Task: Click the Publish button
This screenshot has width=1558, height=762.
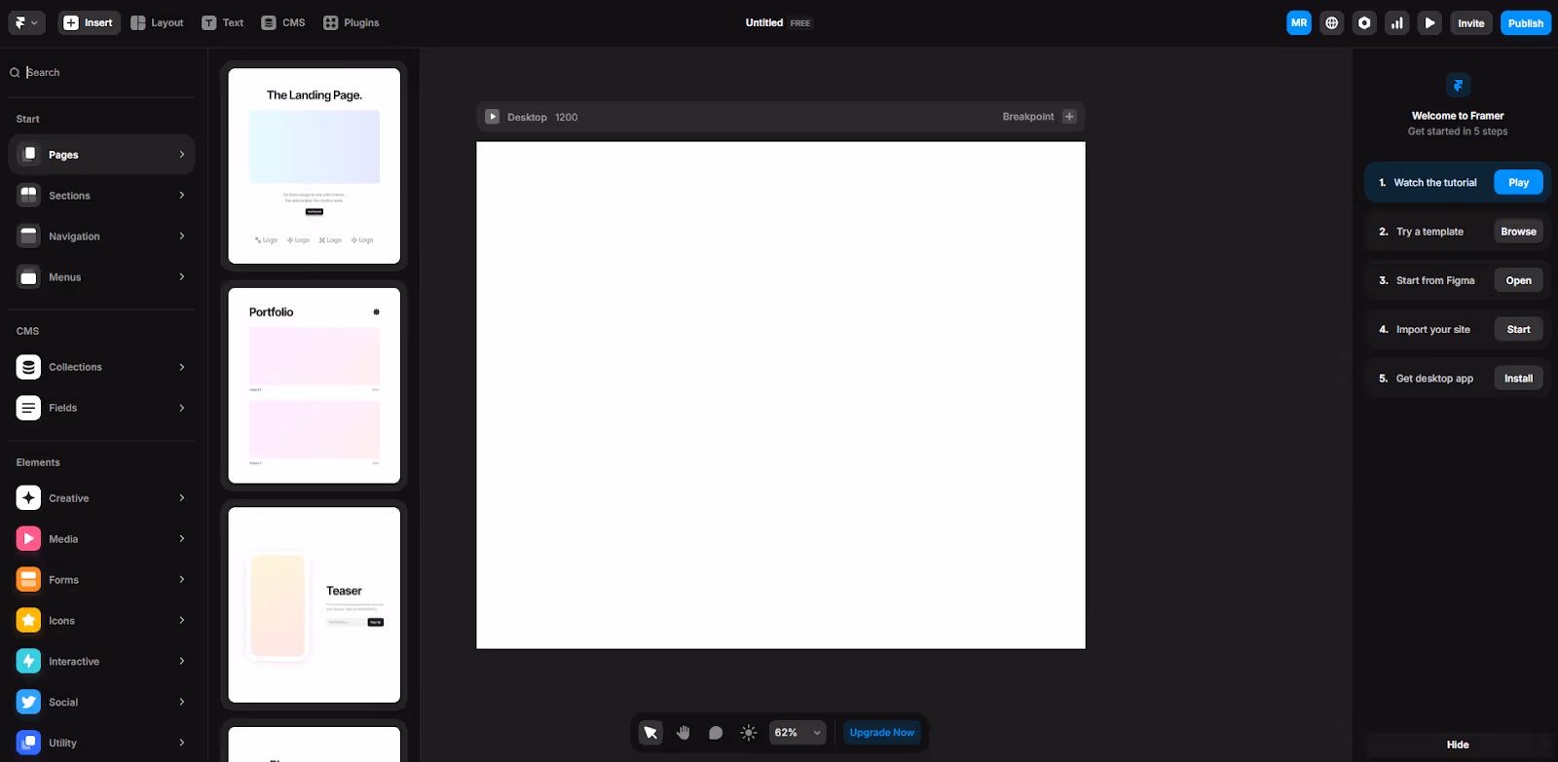Action: click(1526, 22)
